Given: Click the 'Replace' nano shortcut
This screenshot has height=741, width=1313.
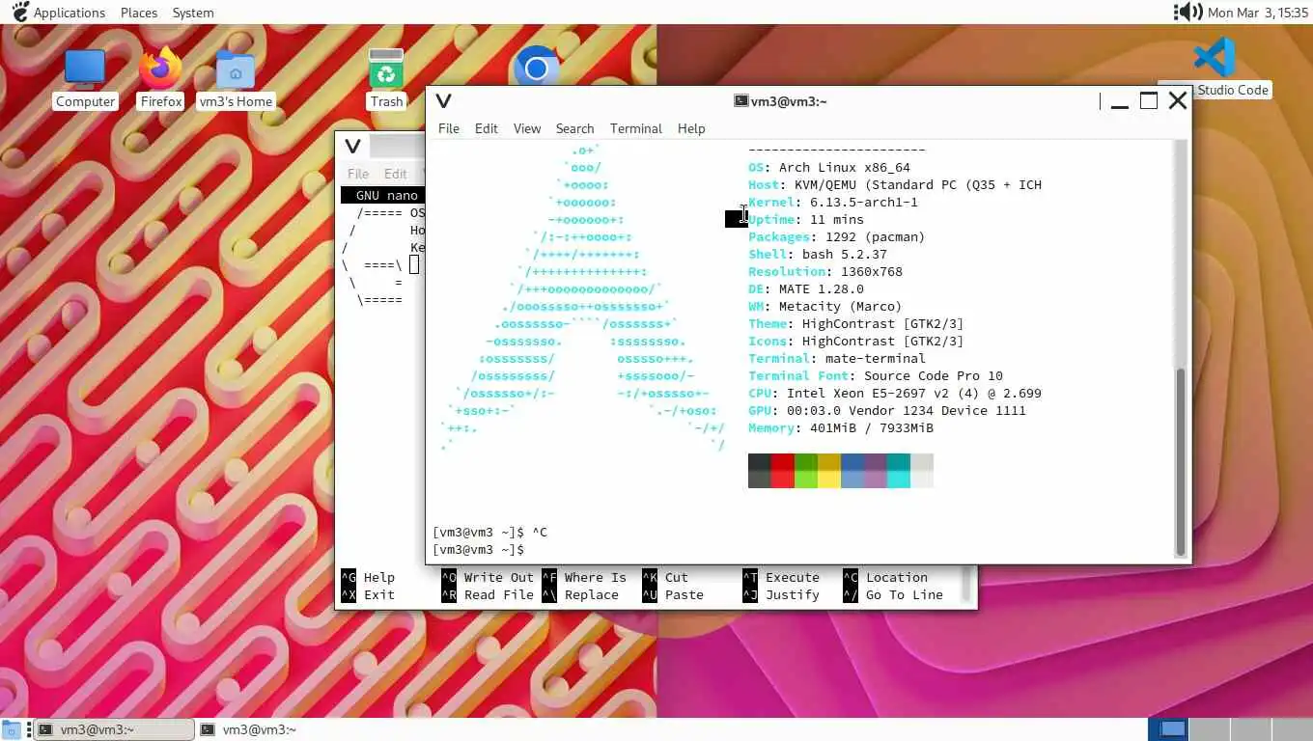Looking at the screenshot, I should click(580, 595).
